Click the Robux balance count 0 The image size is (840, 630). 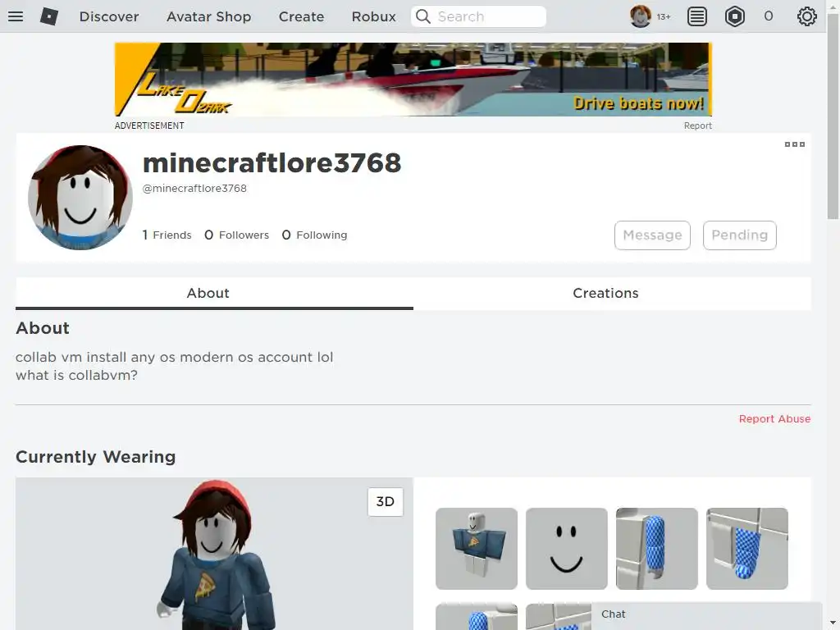coord(768,16)
